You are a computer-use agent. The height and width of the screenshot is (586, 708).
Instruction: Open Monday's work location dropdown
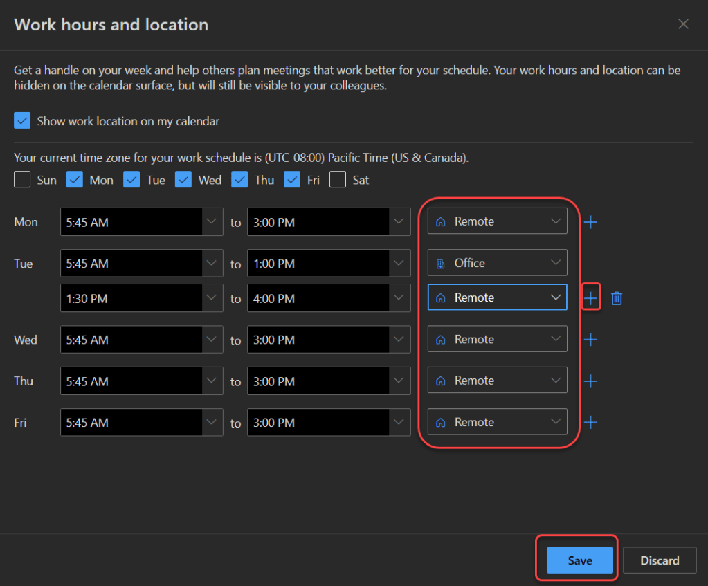pyautogui.click(x=497, y=222)
